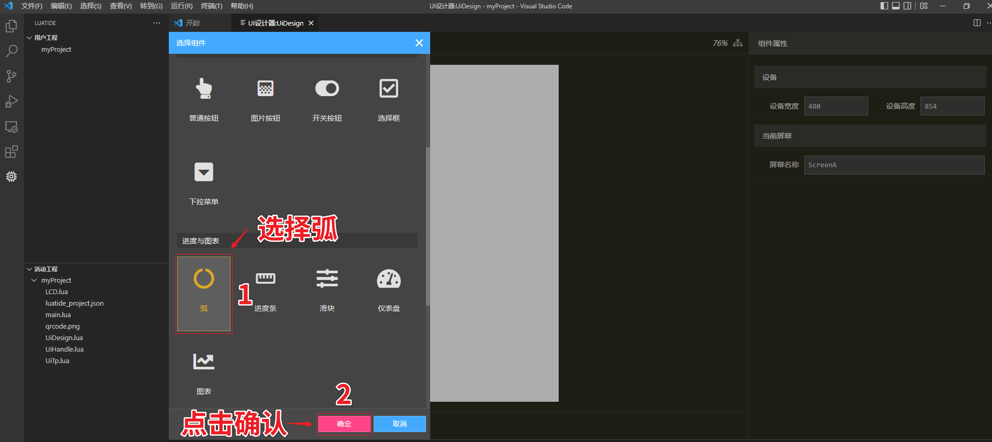992x442 pixels.
Task: Select the 下拉菜单 dropdown component
Action: pyautogui.click(x=204, y=183)
